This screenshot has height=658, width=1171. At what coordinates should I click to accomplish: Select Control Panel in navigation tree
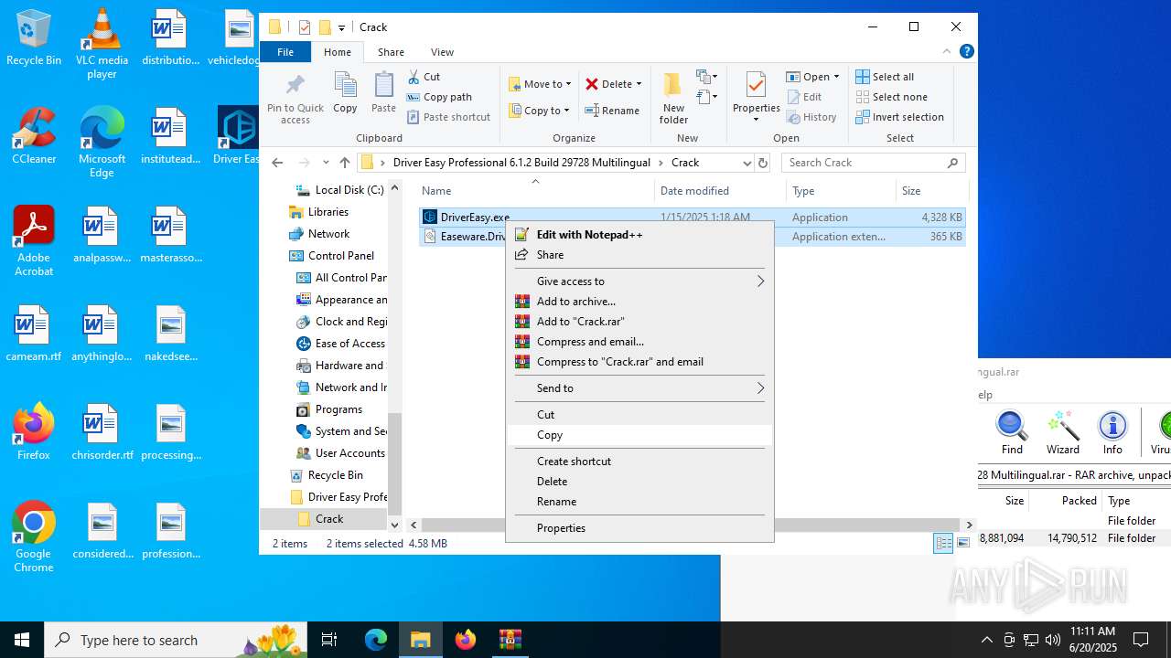341,256
